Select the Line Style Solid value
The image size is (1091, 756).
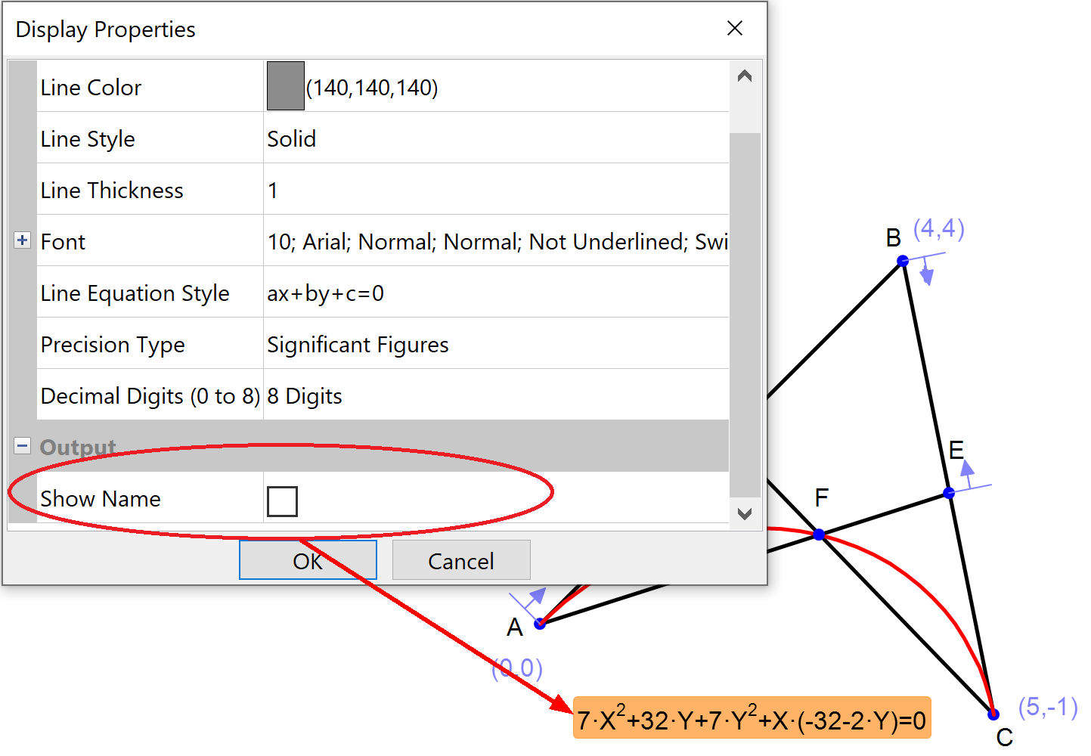pos(292,139)
